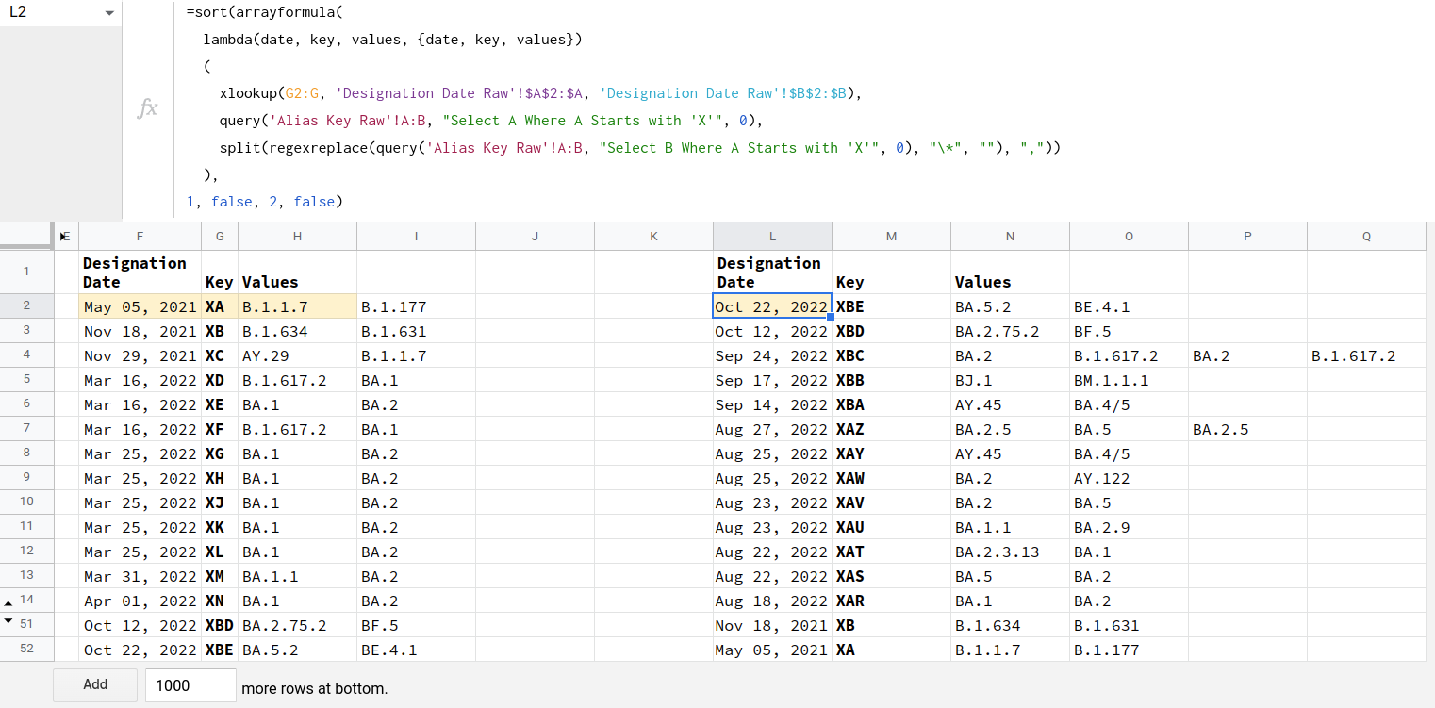1435x708 pixels.
Task: Click cell B.1.1.7 in row 2 column H
Action: pyautogui.click(x=298, y=306)
